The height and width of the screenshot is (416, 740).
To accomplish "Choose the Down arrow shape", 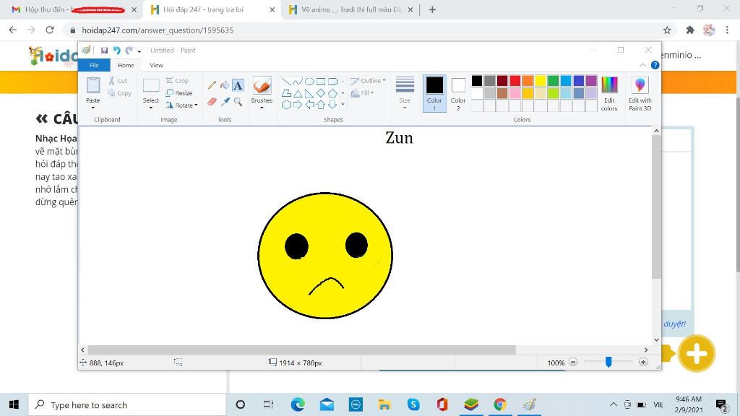I will point(332,104).
